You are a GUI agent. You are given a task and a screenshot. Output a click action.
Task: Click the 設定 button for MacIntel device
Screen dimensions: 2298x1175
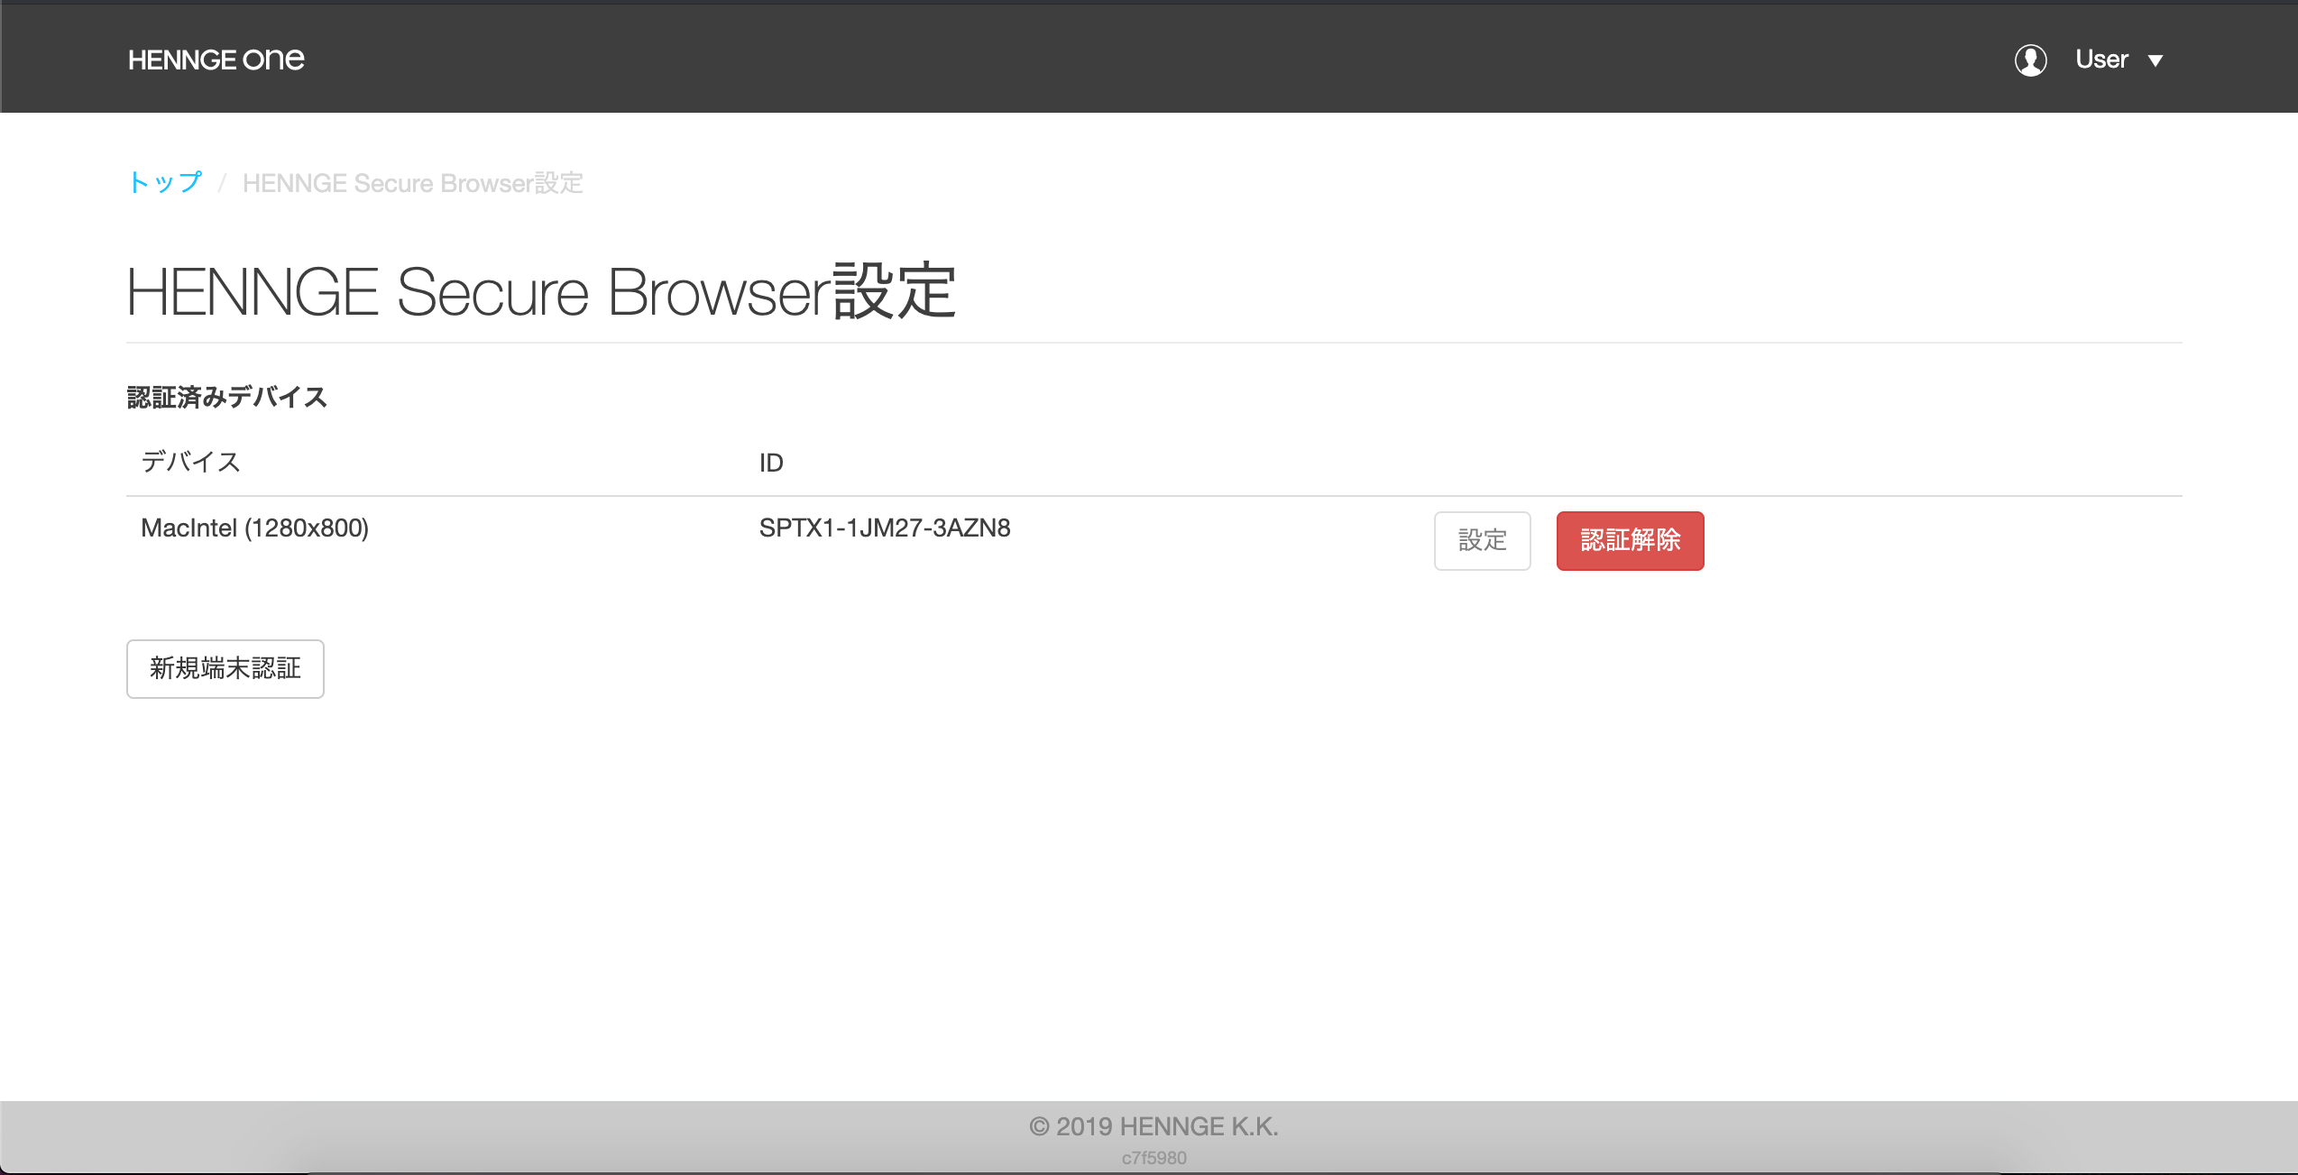coord(1483,540)
